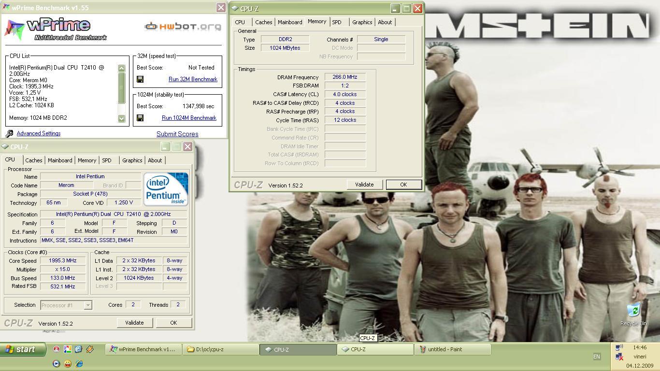Activate the first CPU-Z taskbar button
The width and height of the screenshot is (660, 371).
298,349
